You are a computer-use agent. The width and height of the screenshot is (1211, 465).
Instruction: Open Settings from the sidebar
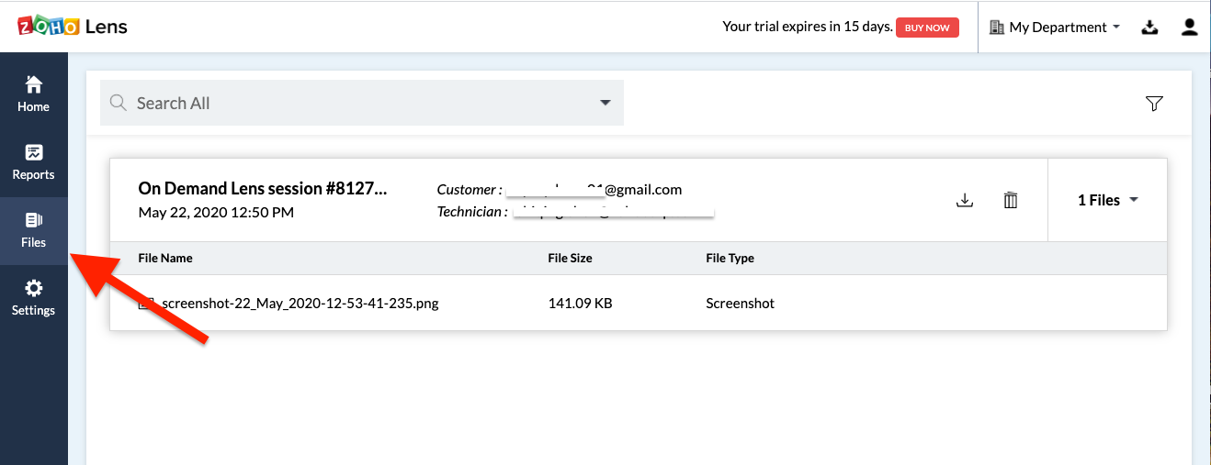[x=33, y=298]
